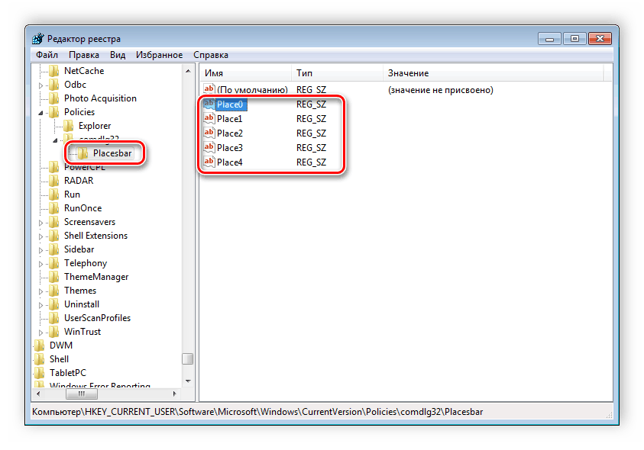Click the Place3 string value icon
The width and height of the screenshot is (644, 450).
209,148
